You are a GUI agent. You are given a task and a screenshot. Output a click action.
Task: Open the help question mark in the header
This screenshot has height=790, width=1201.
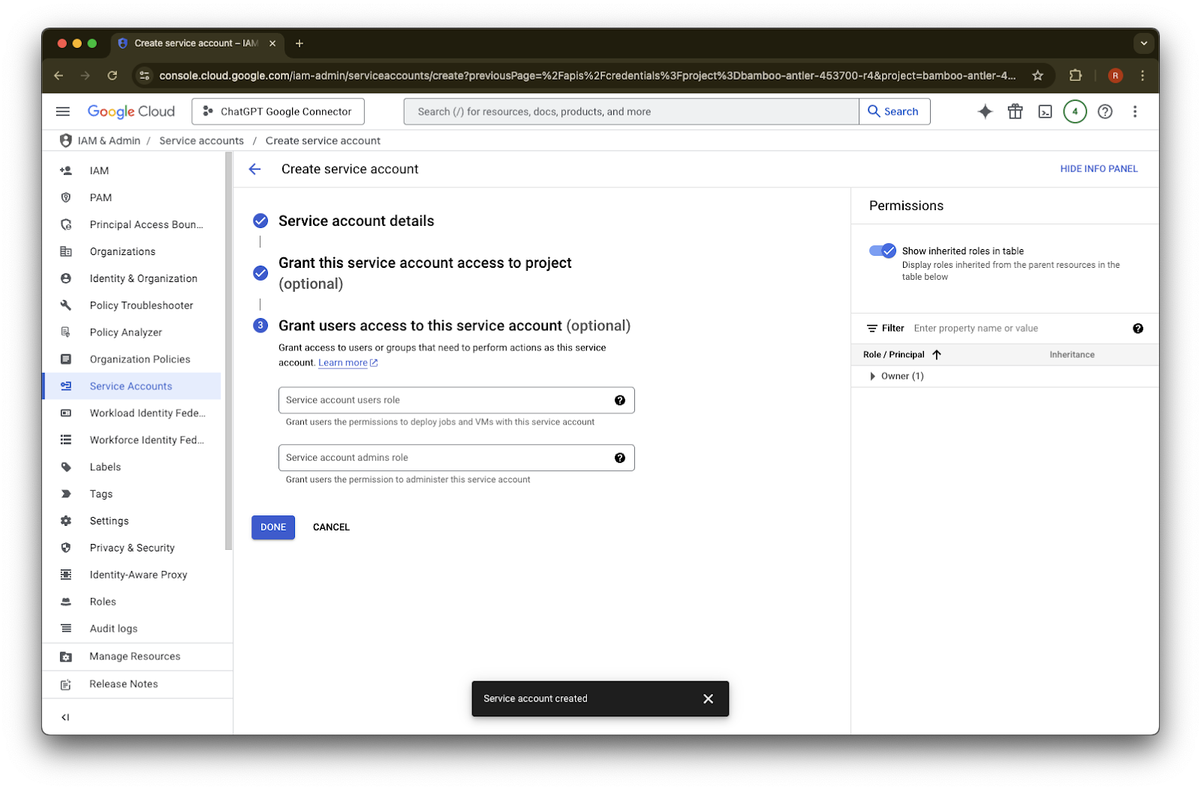(x=1105, y=112)
